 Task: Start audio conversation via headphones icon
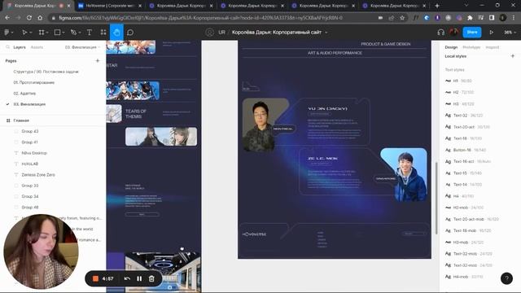point(441,33)
